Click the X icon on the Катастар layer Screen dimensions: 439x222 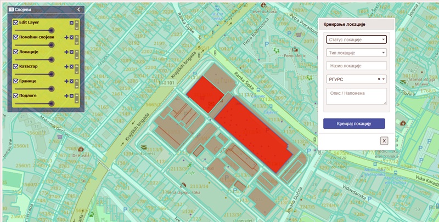click(71, 66)
